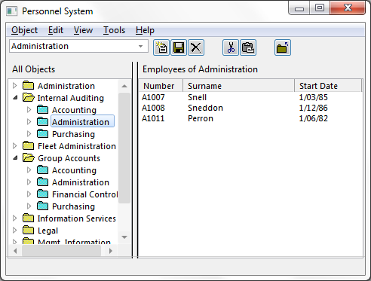Click the tree's vertical scrollbar down arrow

[124, 237]
